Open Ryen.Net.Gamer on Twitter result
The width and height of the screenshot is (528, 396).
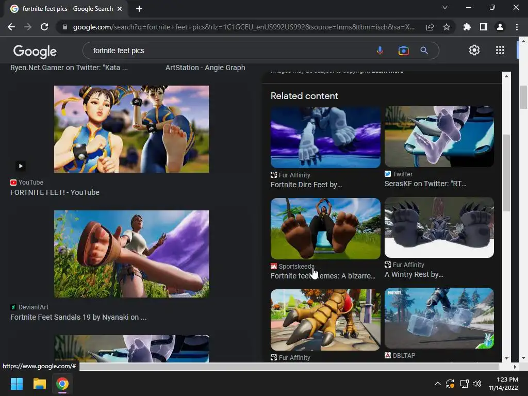coord(69,68)
